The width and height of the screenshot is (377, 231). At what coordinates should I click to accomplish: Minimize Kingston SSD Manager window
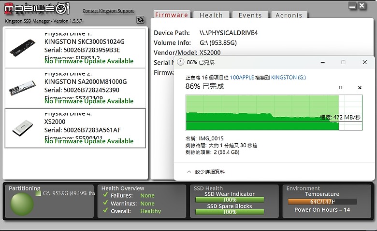tap(352, 6)
